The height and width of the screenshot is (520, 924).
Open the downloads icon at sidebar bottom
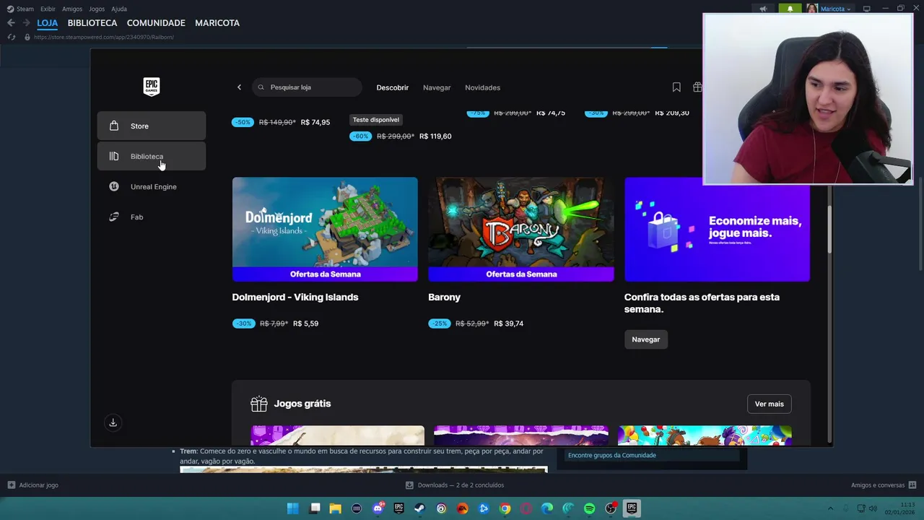click(113, 422)
